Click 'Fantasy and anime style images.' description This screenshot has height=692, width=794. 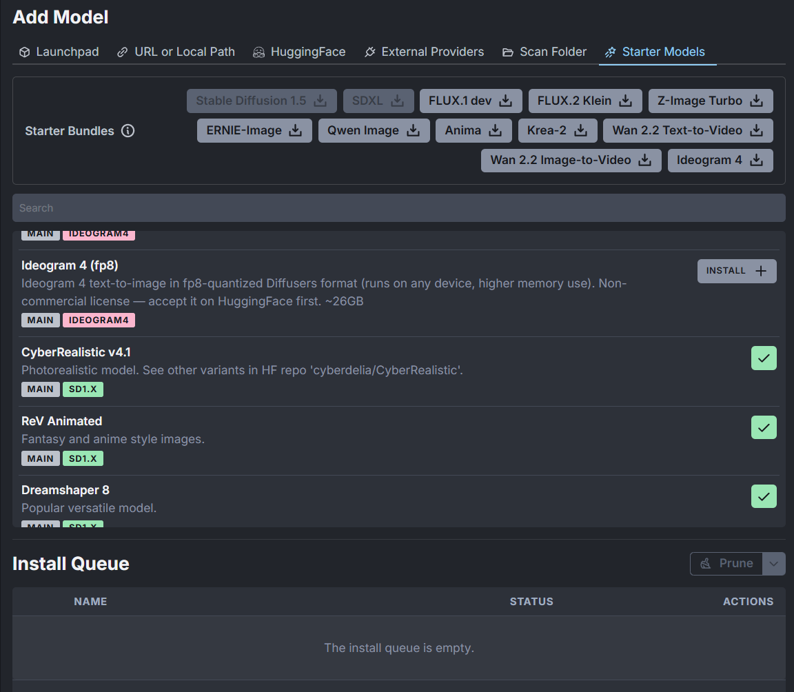[113, 439]
